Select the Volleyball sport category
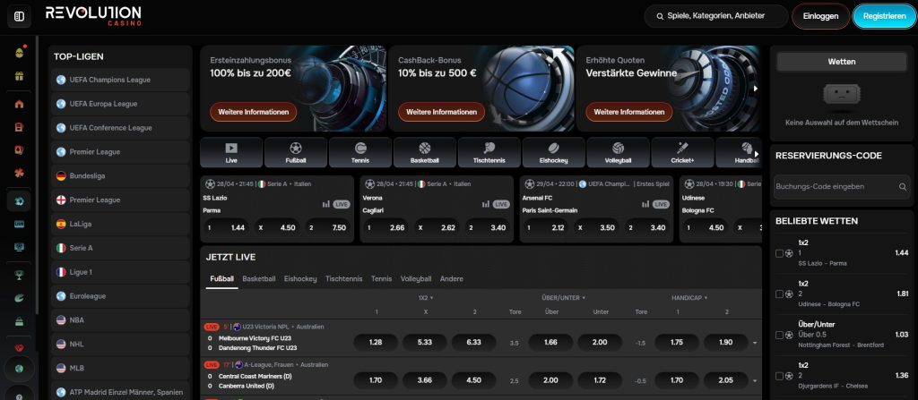This screenshot has width=918, height=400. 618,153
